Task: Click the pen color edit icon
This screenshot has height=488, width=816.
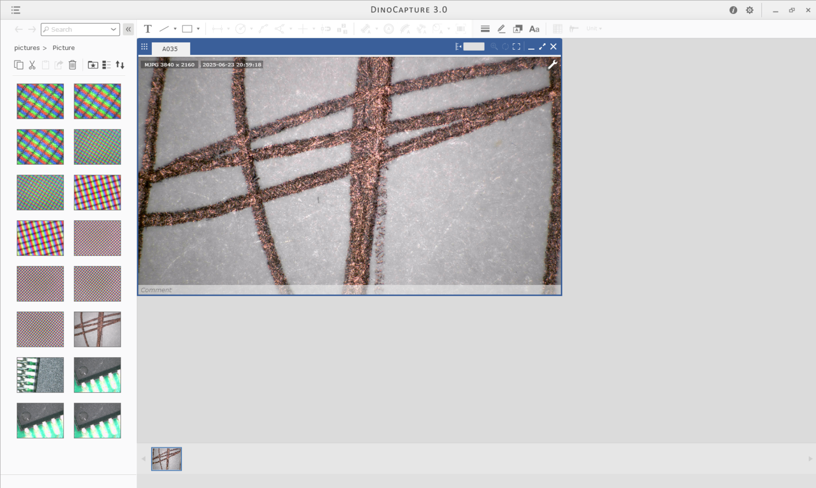Action: (x=501, y=29)
